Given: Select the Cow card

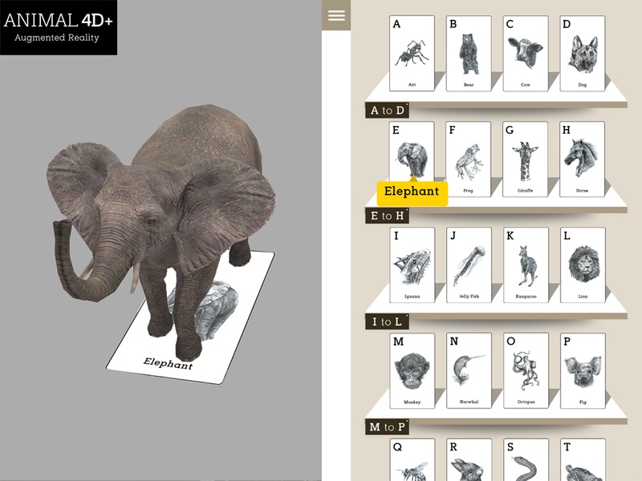Looking at the screenshot, I should [526, 53].
